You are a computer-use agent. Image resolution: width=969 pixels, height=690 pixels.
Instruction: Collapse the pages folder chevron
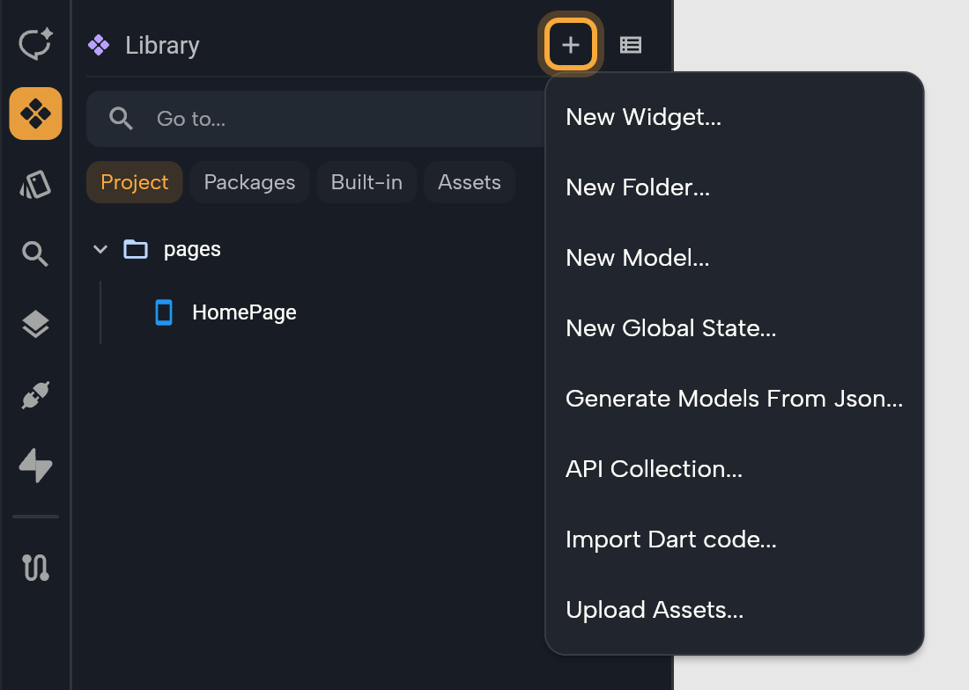pos(100,249)
